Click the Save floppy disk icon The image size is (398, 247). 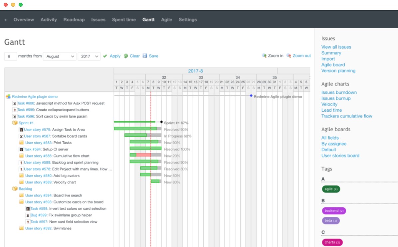click(x=145, y=56)
